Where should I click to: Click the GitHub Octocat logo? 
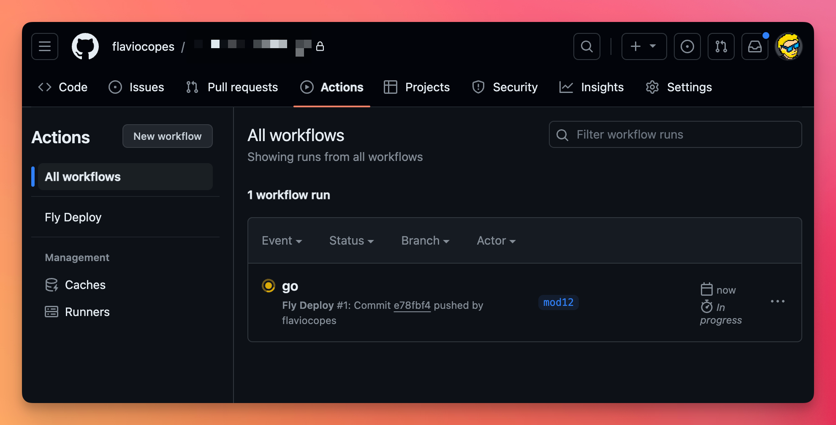[x=85, y=46]
